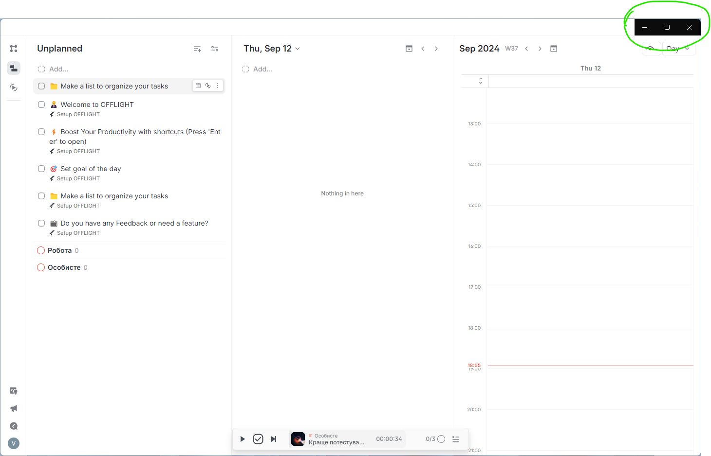711x456 pixels.
Task: Jump to today in calendar header
Action: [x=554, y=49]
